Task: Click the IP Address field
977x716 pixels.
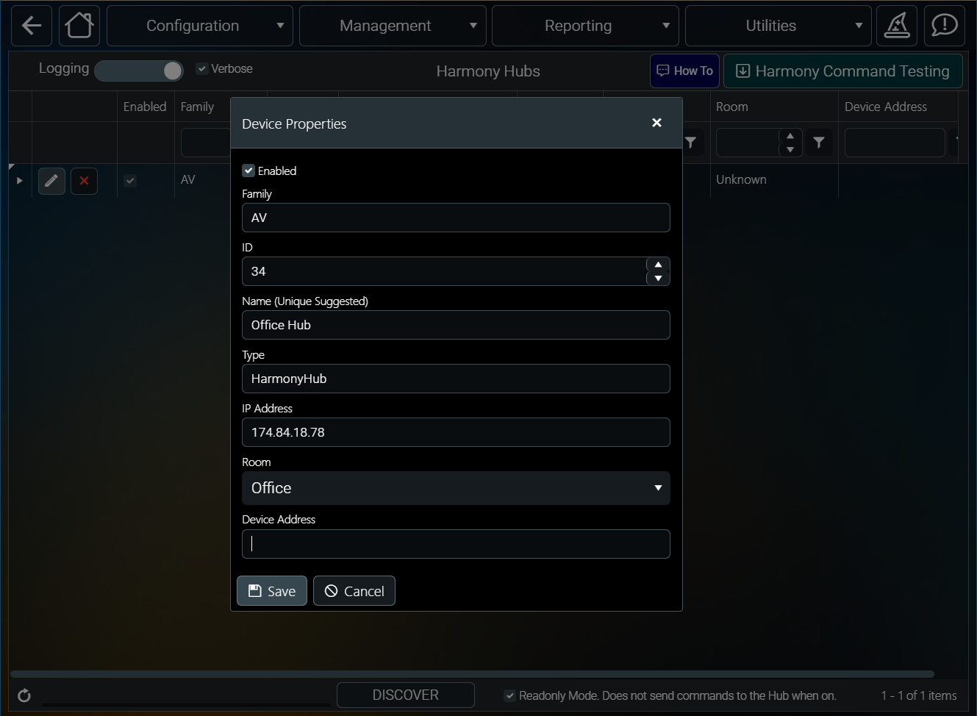Action: click(x=456, y=432)
